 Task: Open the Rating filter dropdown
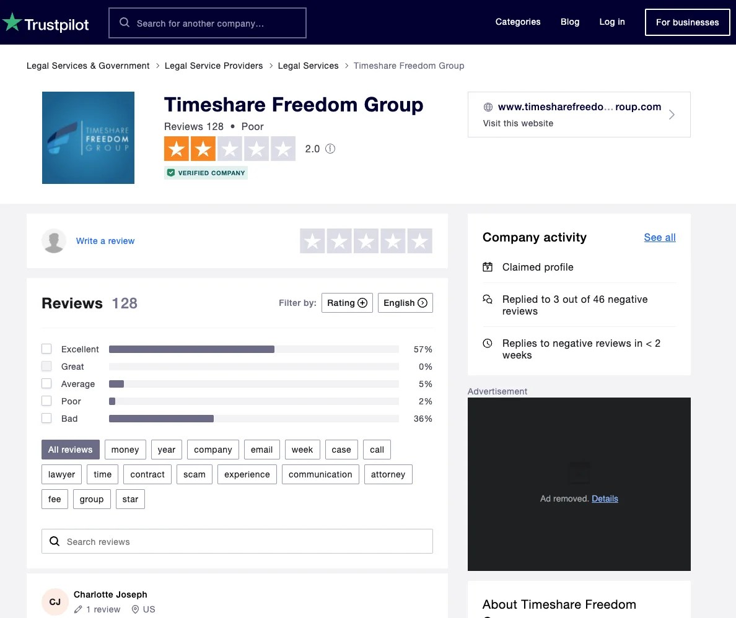click(x=347, y=303)
